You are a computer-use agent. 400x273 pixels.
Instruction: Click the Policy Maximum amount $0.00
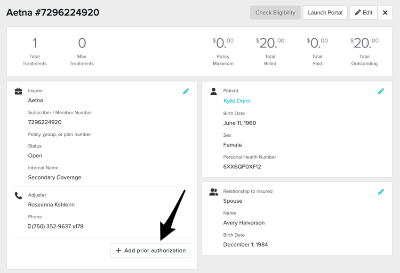223,43
